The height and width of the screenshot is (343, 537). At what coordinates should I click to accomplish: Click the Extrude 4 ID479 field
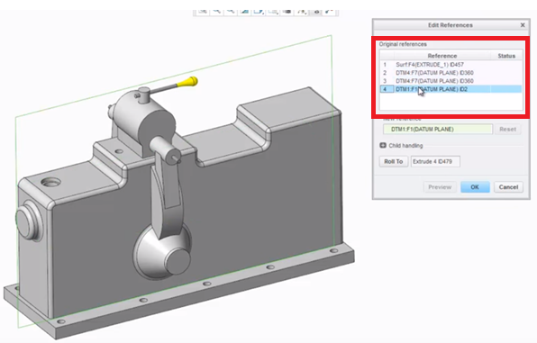(x=435, y=161)
